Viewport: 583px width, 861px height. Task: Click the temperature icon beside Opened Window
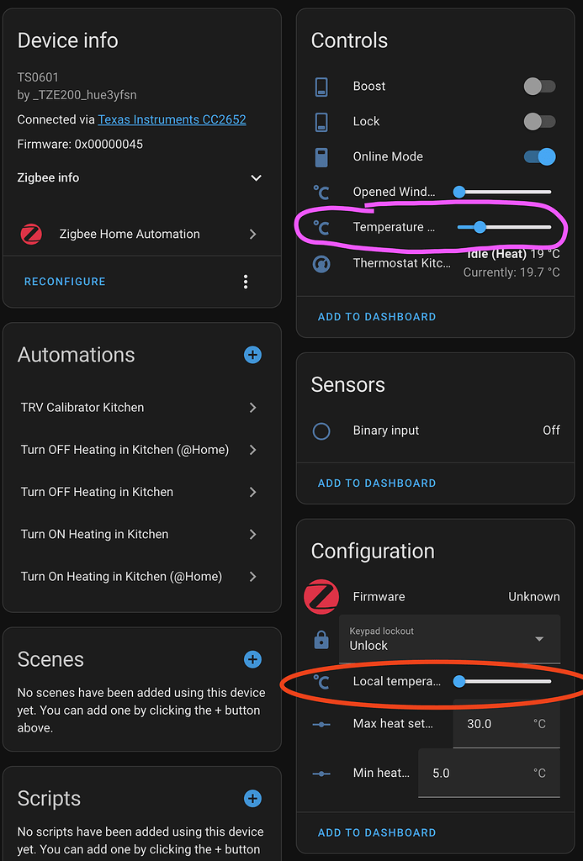click(x=321, y=192)
